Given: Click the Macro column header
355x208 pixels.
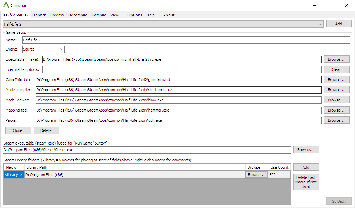Looking at the screenshot, I should tap(14, 167).
